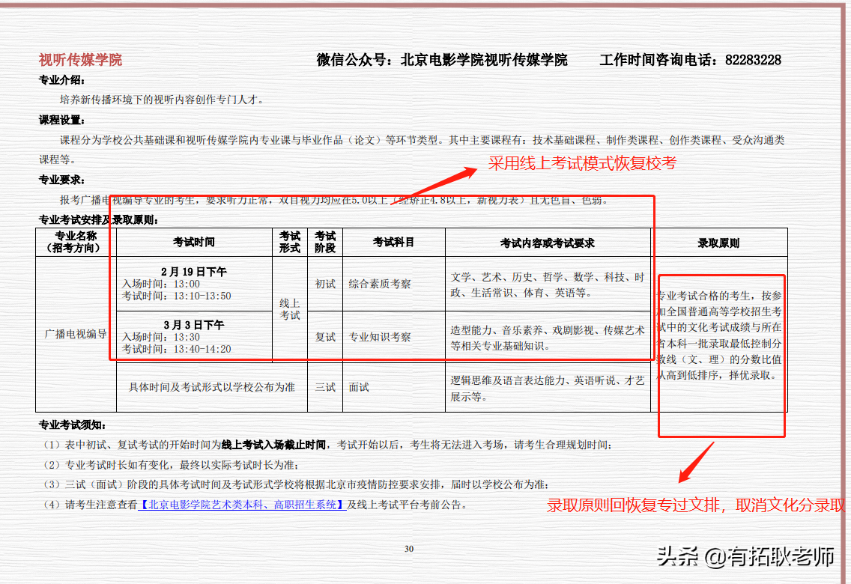Click the 线上考试 table cell
The image size is (851, 584).
(x=288, y=308)
